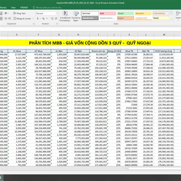Click cell with value 93,334,877

pyautogui.click(x=98, y=54)
